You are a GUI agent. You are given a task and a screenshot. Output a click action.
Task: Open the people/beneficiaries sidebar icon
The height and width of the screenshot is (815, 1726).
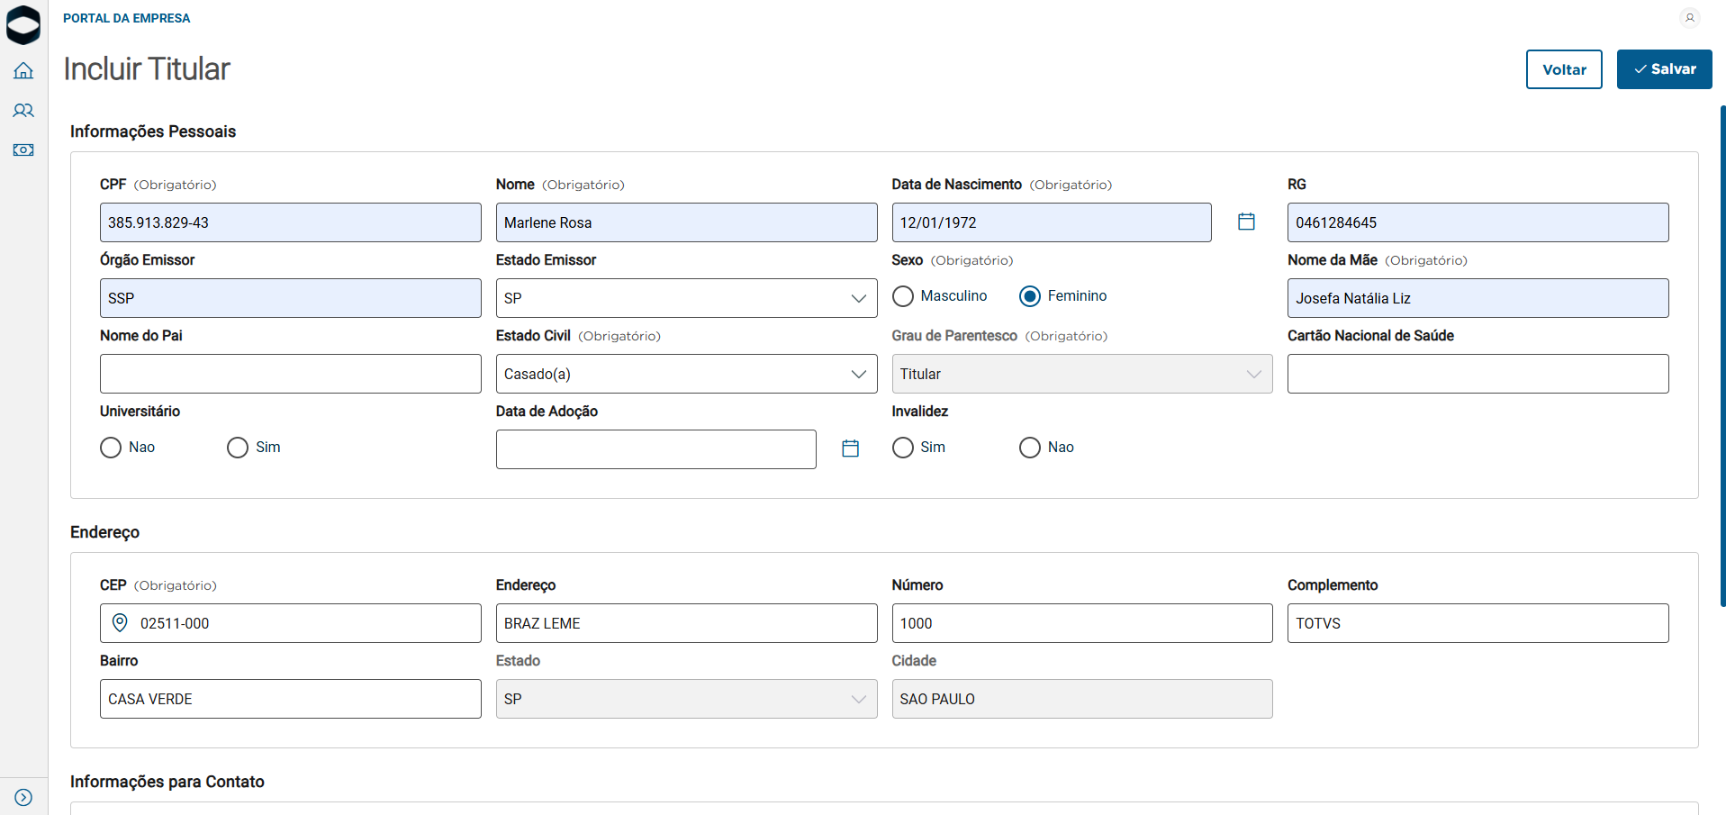[23, 110]
